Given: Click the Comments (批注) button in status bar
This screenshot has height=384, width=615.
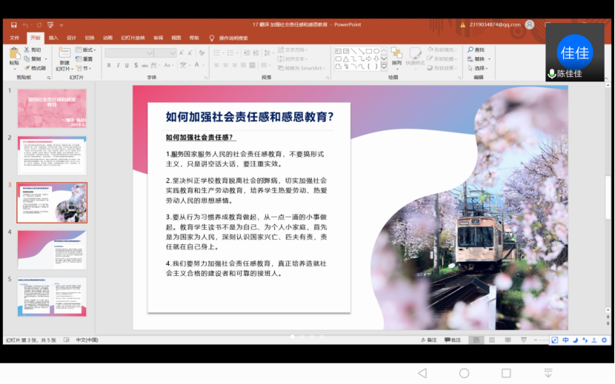Looking at the screenshot, I should click(452, 340).
